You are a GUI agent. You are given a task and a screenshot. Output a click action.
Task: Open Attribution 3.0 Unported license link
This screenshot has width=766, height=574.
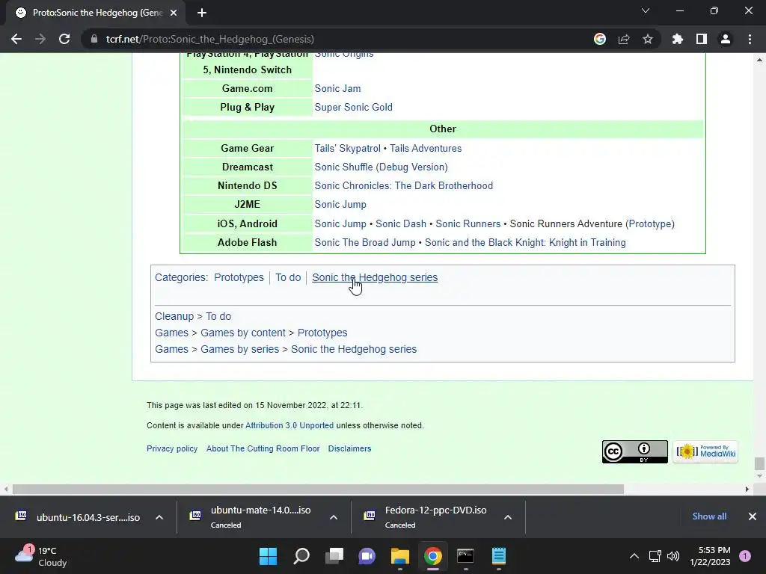[x=289, y=425]
